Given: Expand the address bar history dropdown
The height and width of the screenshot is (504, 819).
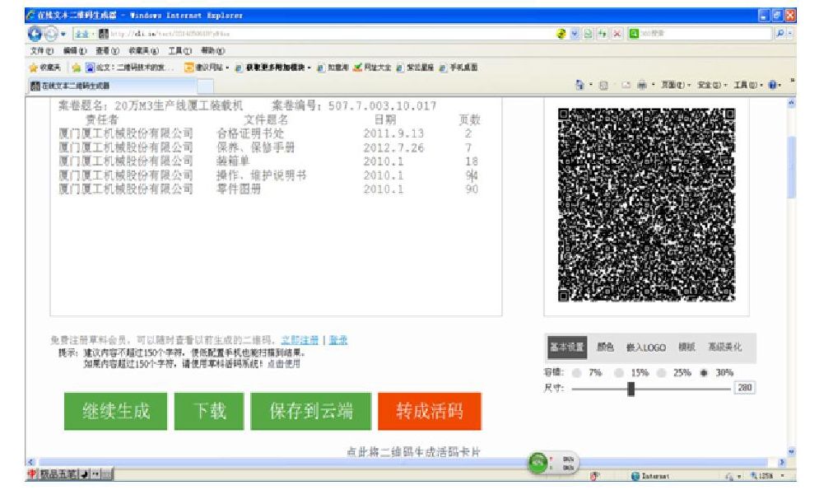Looking at the screenshot, I should [575, 34].
